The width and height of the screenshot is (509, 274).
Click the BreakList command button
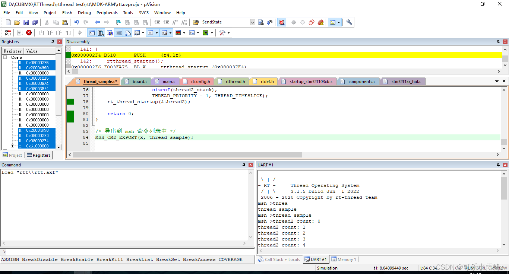139,259
